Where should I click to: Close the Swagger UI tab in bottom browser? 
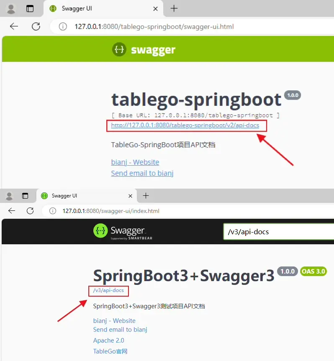point(130,196)
